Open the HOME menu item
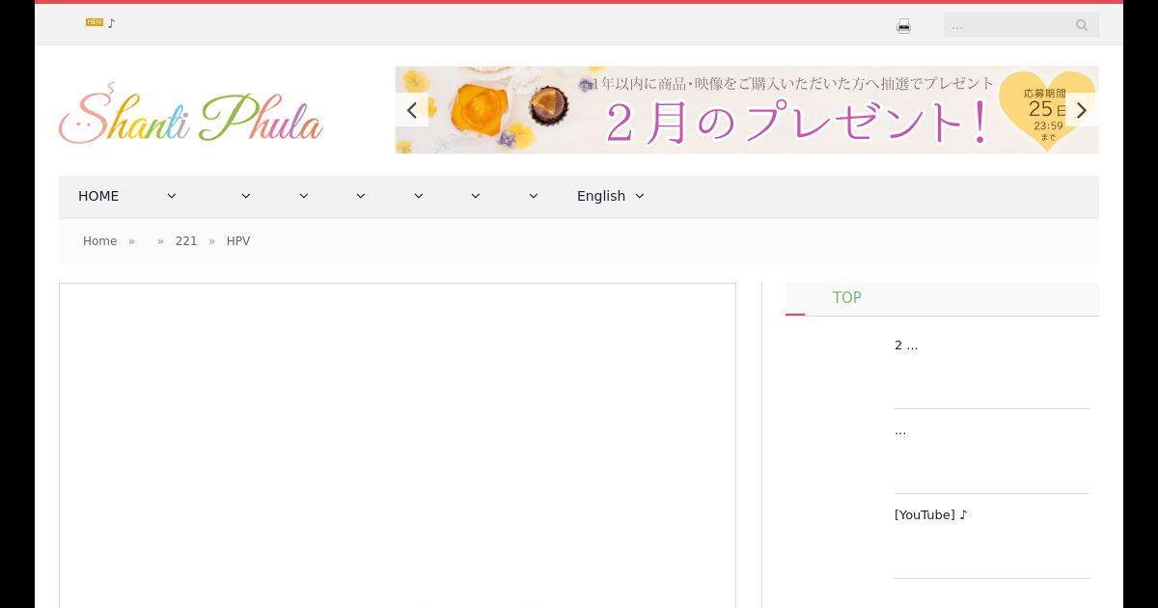 98,196
